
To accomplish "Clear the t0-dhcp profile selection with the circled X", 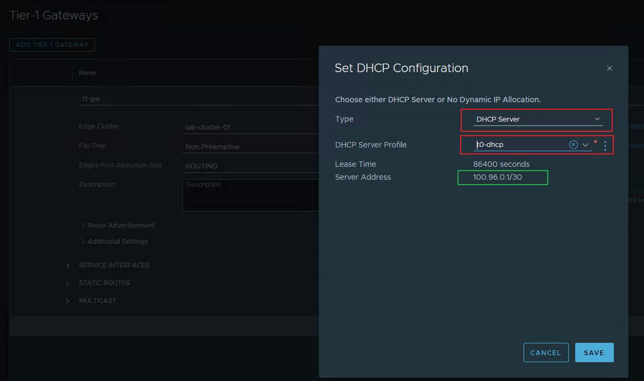I will (x=573, y=144).
